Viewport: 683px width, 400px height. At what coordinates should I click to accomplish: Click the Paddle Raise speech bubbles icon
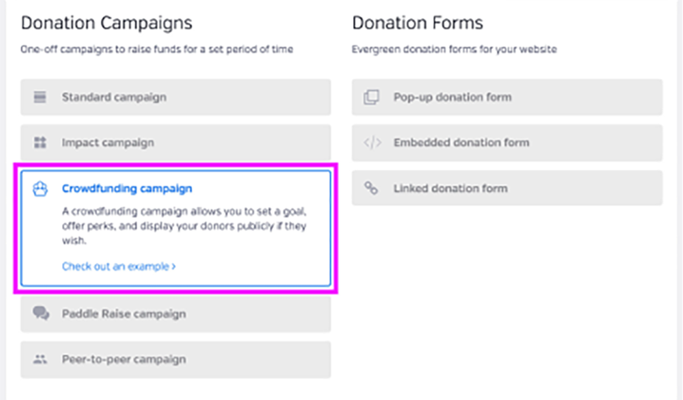41,313
